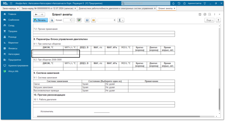Open the hamburger main menu icon
Viewport: 225px width, 121px height.
pos(11,3)
